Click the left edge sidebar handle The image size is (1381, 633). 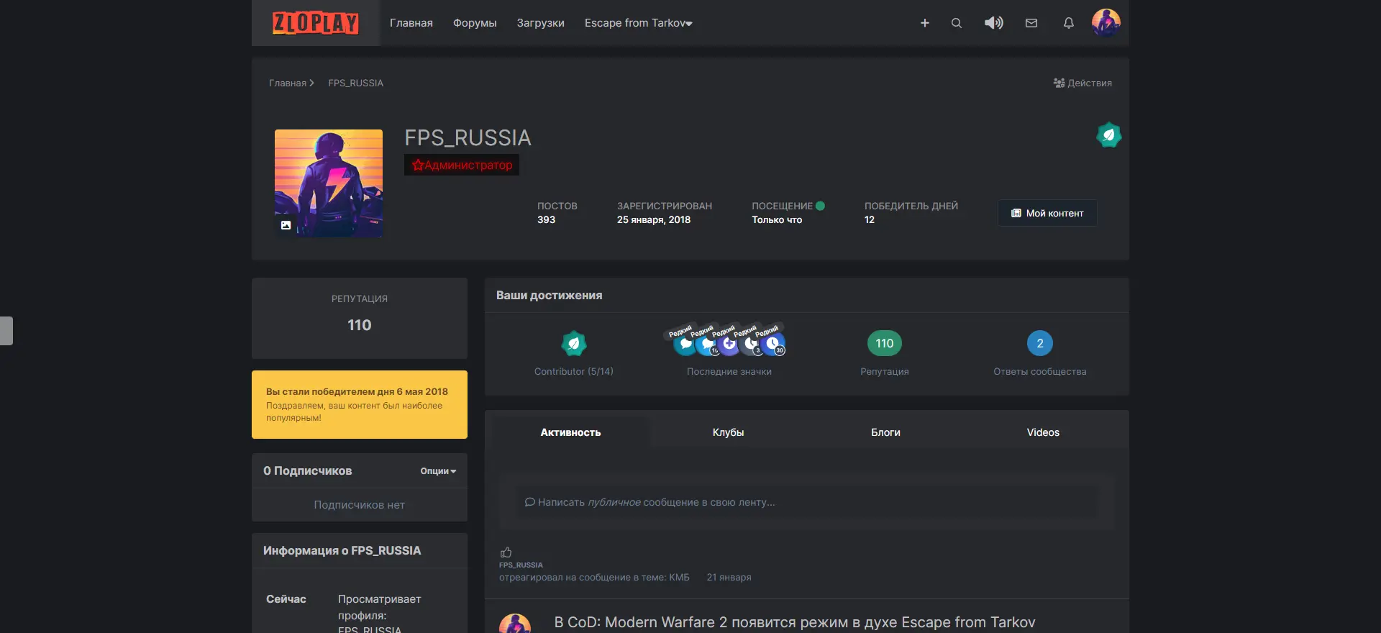point(6,331)
